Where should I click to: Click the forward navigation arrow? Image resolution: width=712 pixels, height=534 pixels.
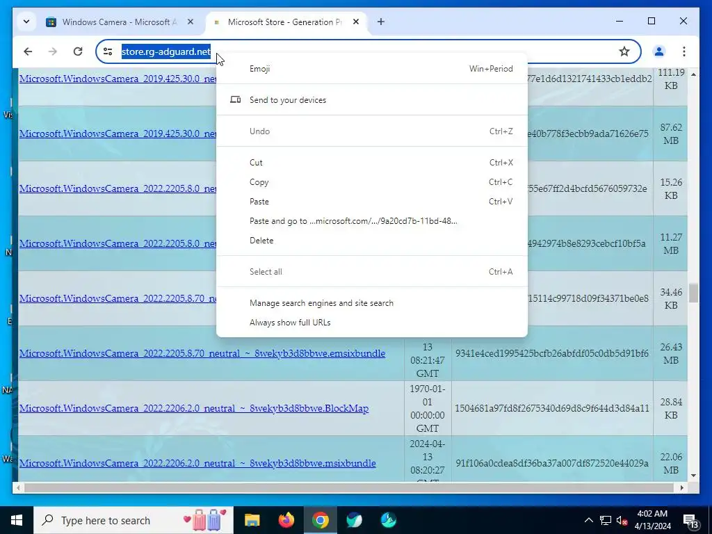click(53, 51)
